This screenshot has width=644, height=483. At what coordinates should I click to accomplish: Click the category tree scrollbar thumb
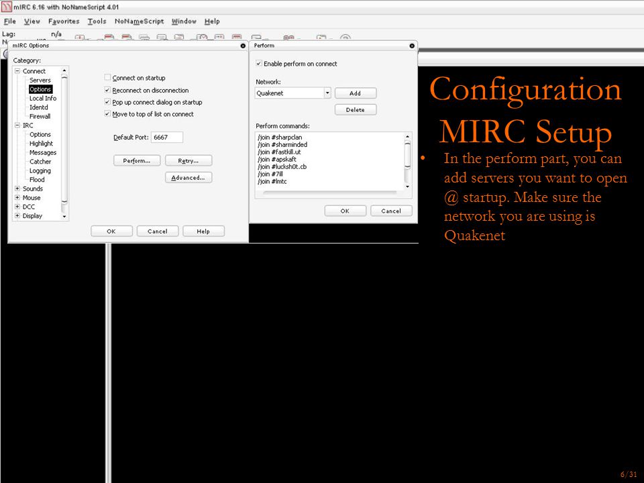click(64, 140)
